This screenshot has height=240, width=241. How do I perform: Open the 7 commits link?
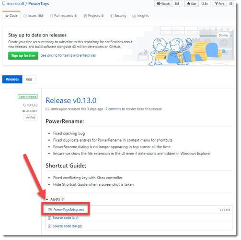coord(113,109)
